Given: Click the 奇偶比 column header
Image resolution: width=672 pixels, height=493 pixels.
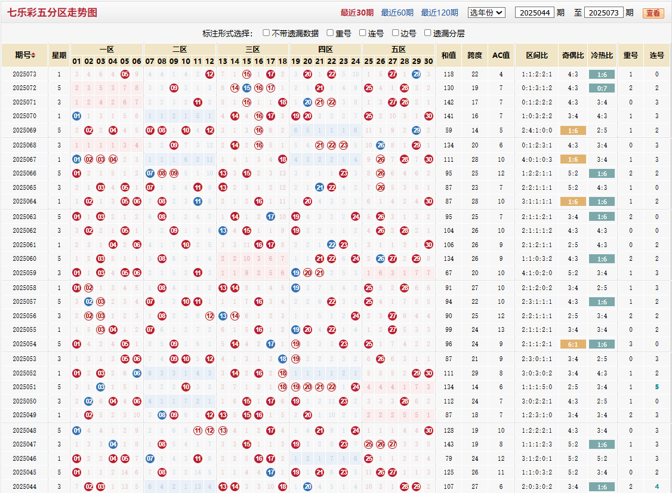Looking at the screenshot, I should coord(573,56).
